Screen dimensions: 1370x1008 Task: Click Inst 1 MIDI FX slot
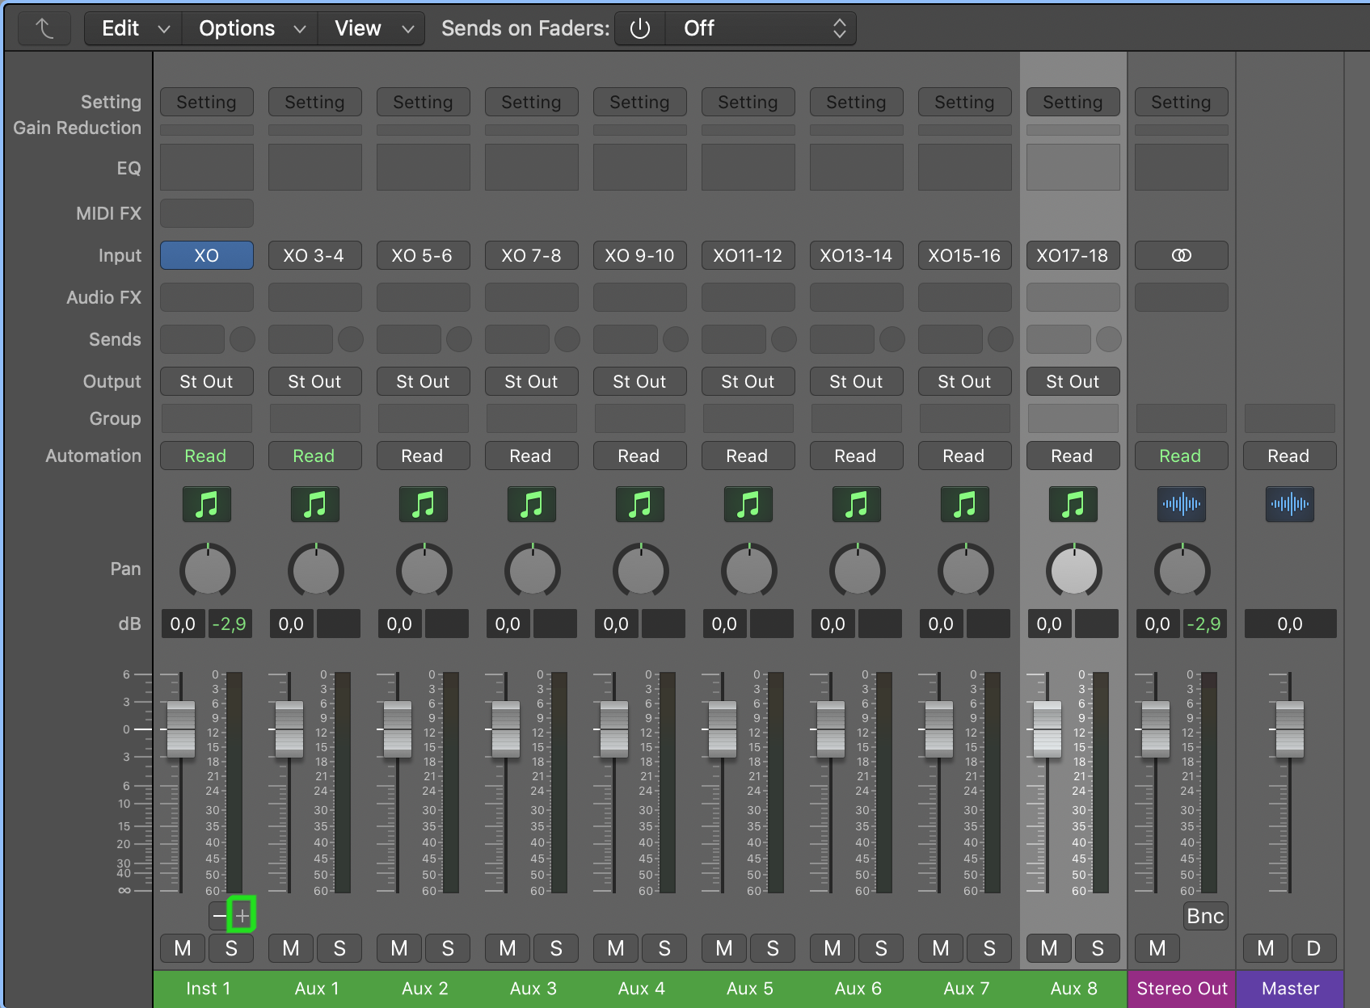(x=207, y=213)
